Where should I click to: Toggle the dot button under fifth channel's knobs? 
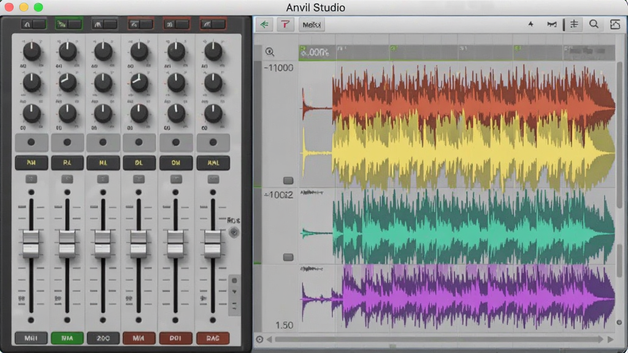[x=176, y=142]
